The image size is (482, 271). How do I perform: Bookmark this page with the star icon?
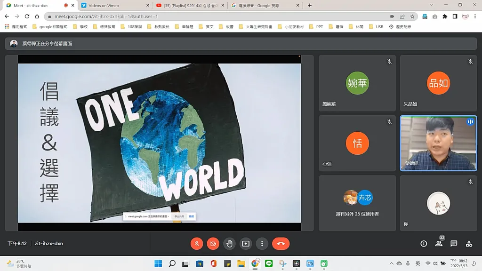pyautogui.click(x=412, y=16)
